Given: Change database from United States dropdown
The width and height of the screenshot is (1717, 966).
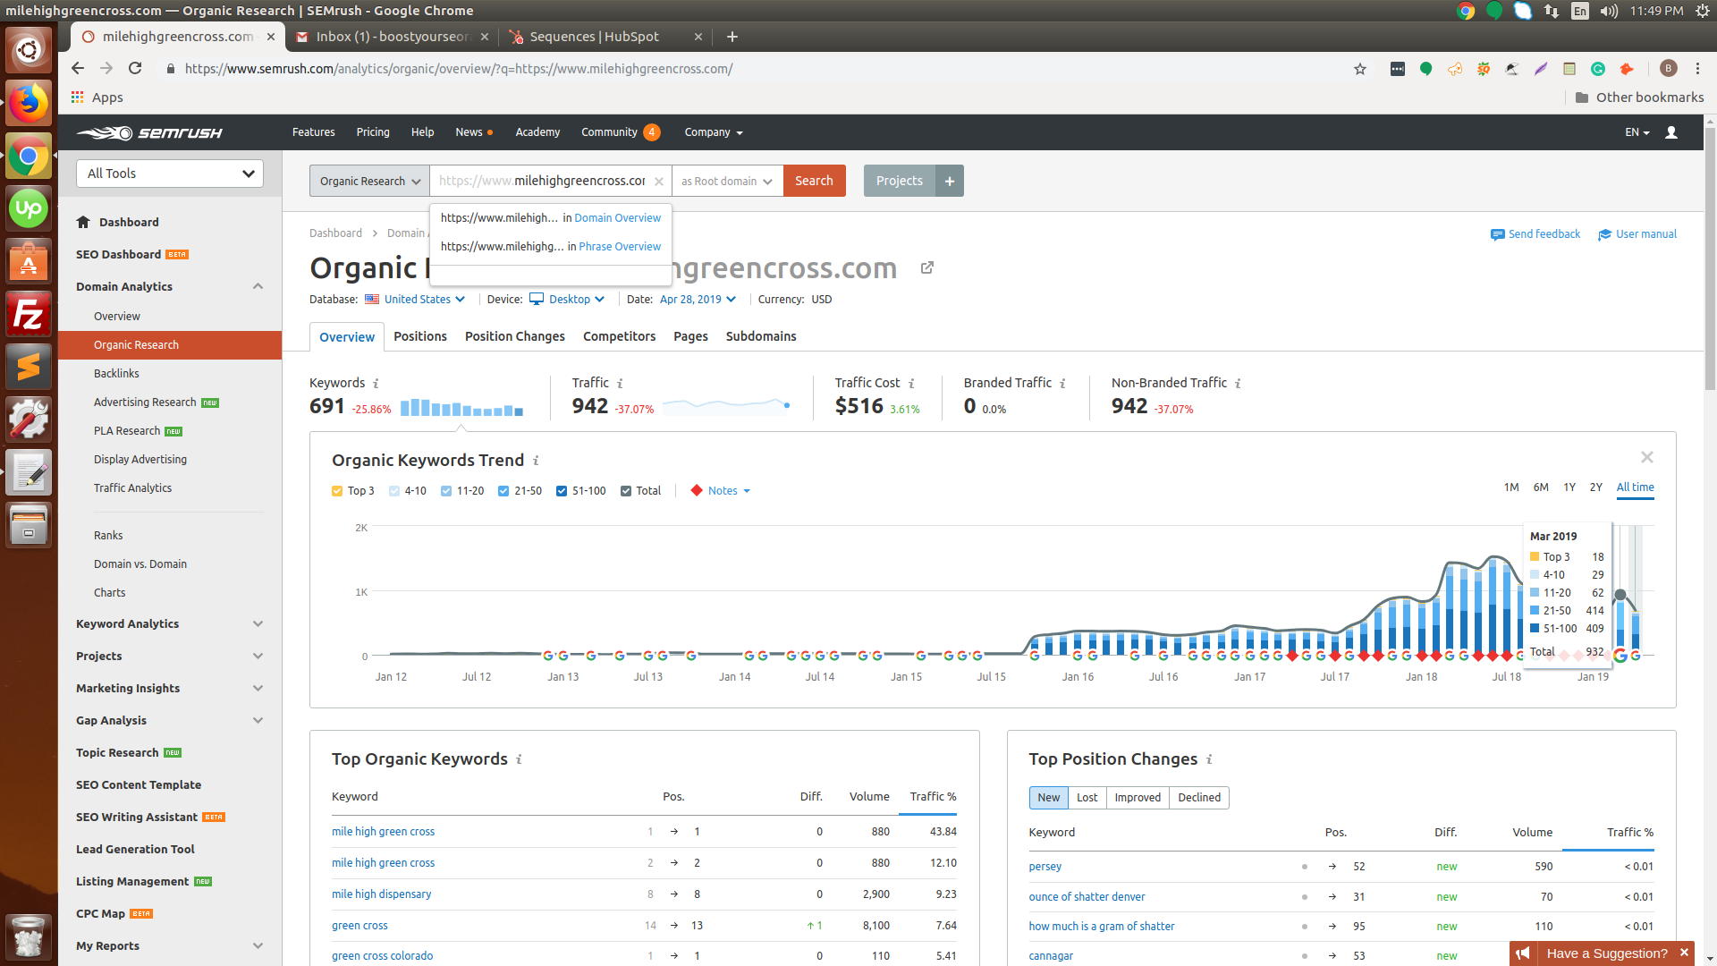Looking at the screenshot, I should [416, 300].
